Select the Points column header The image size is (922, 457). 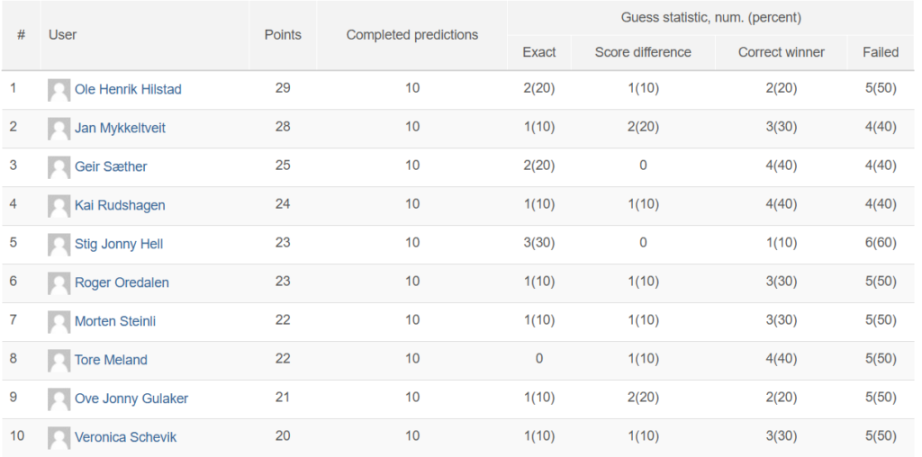283,35
